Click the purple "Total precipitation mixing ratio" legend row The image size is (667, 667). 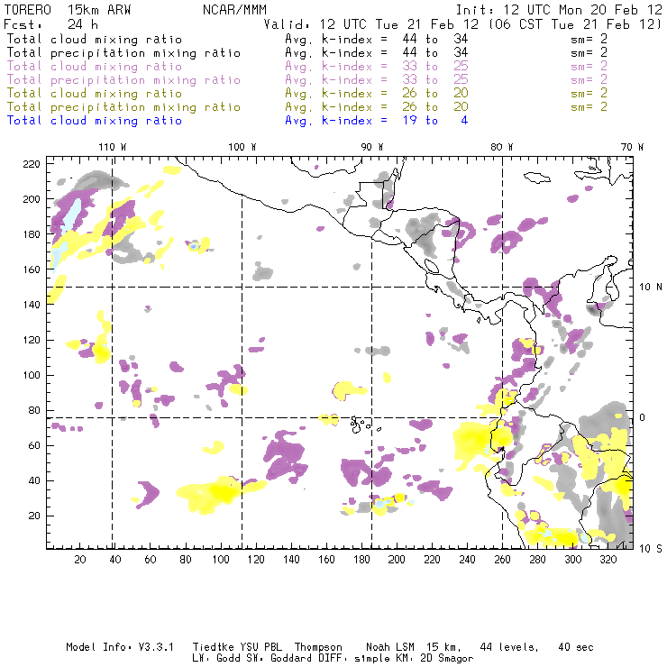[x=123, y=80]
